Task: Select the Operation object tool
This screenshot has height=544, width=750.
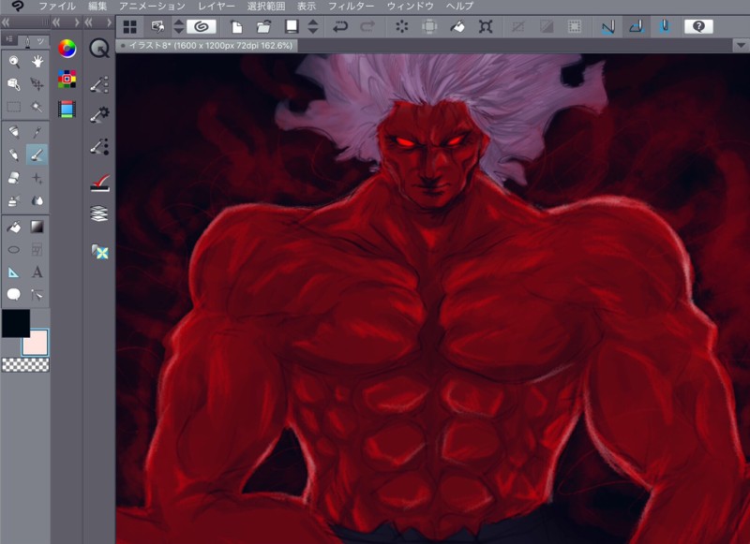Action: click(14, 84)
